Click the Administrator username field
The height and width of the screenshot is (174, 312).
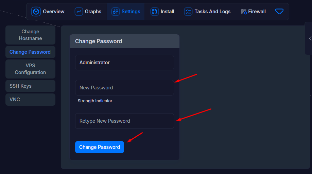(x=124, y=63)
